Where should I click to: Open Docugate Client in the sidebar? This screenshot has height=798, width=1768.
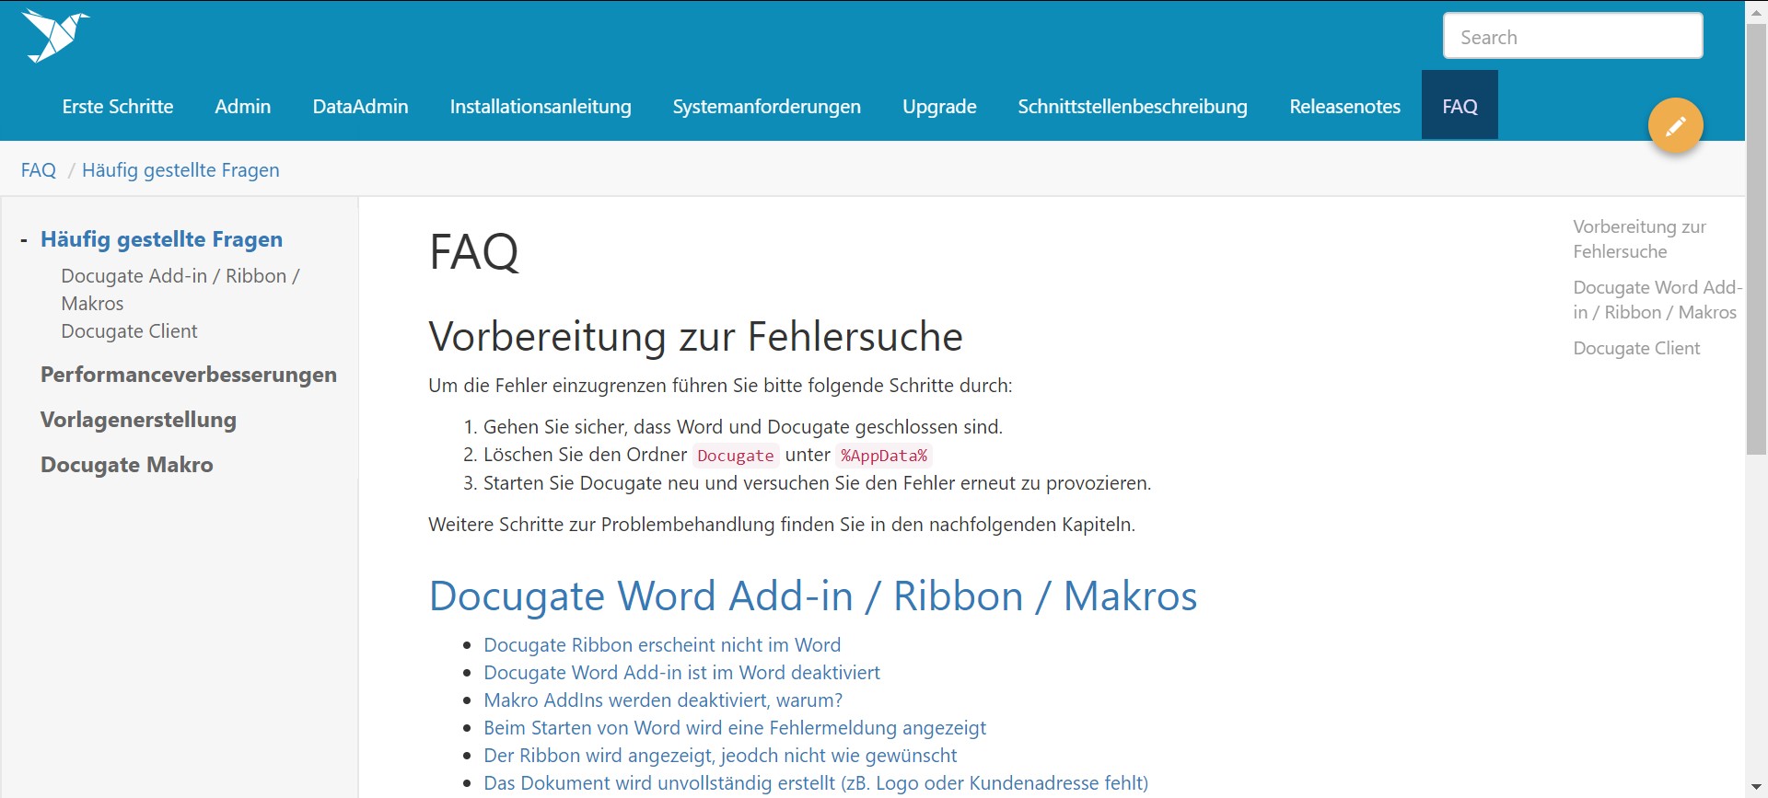point(129,331)
